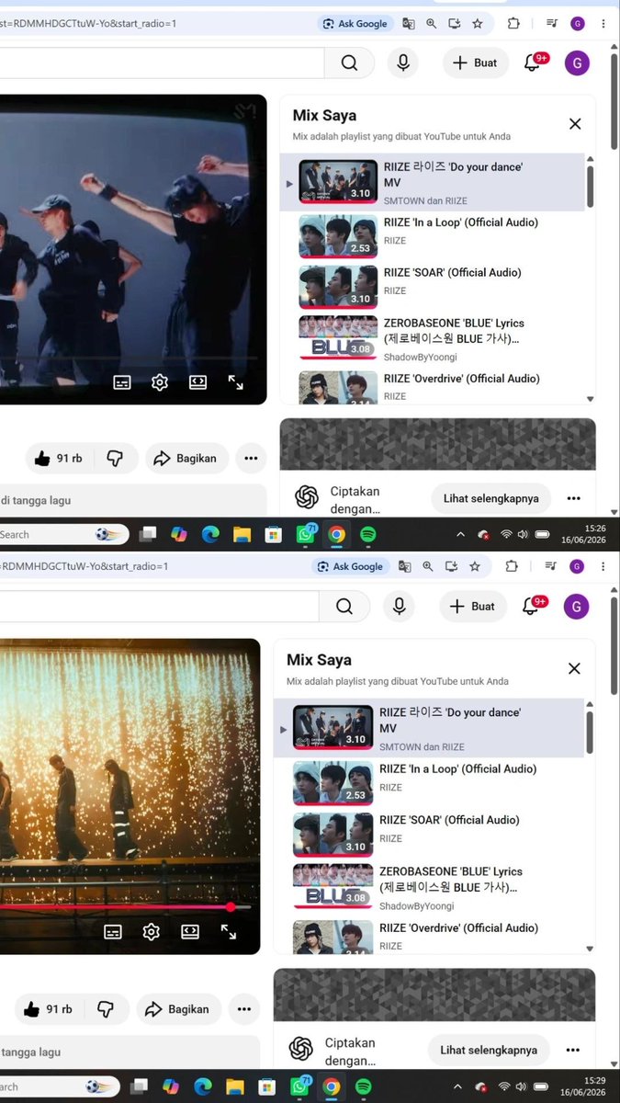Open the translate page icon in upper screenshot
The height and width of the screenshot is (1103, 620).
408,23
